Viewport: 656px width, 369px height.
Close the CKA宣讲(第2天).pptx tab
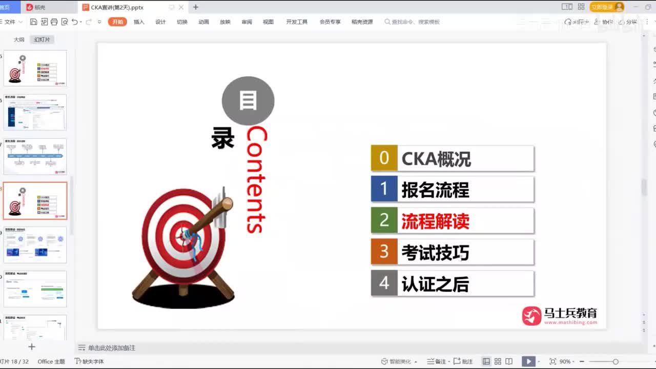click(x=180, y=7)
